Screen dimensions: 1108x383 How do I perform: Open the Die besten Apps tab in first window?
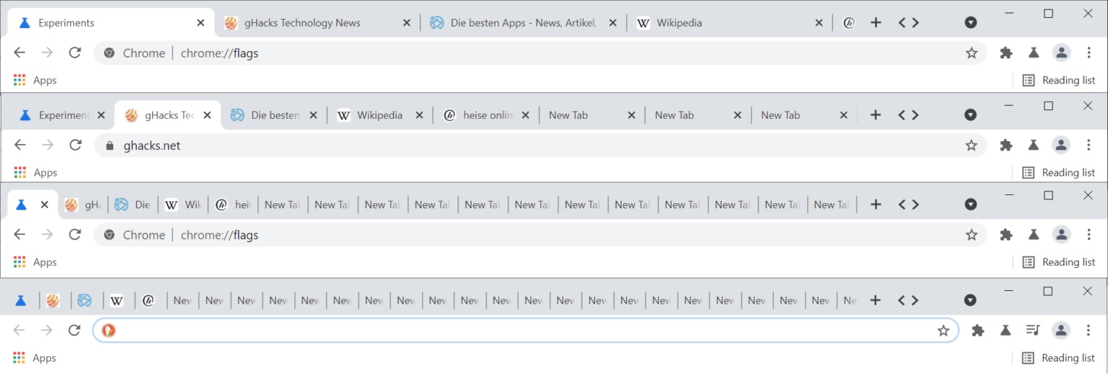pyautogui.click(x=523, y=23)
